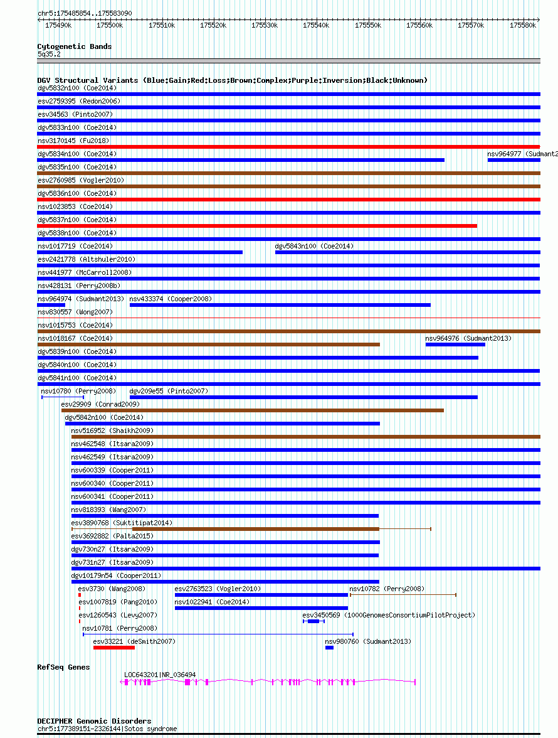The height and width of the screenshot is (738, 558).
Task: Open nsv441977 (McCarroll2008) variant
Action: click(x=288, y=279)
